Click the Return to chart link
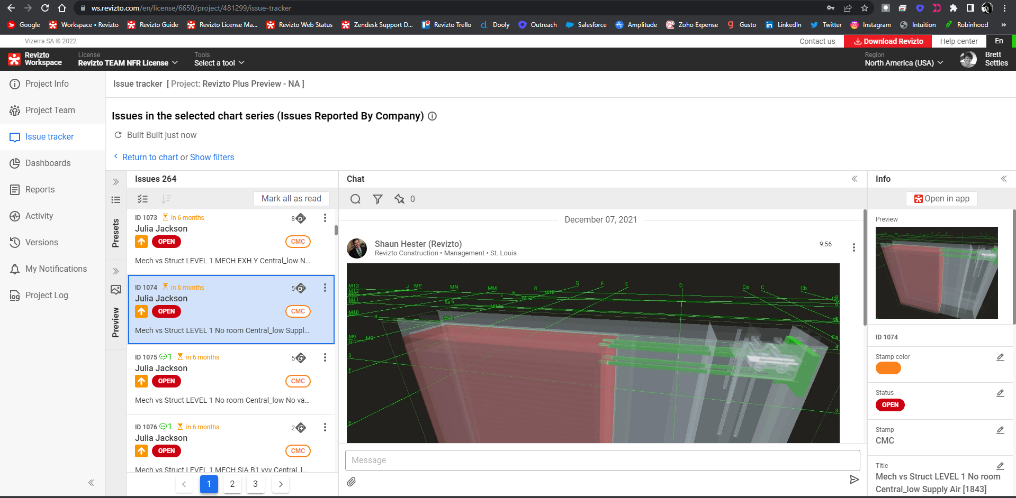Viewport: 1016px width, 498px height. (x=150, y=157)
